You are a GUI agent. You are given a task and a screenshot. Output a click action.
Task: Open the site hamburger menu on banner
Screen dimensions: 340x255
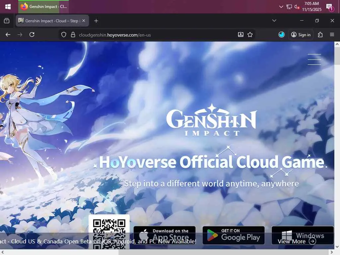click(x=314, y=59)
